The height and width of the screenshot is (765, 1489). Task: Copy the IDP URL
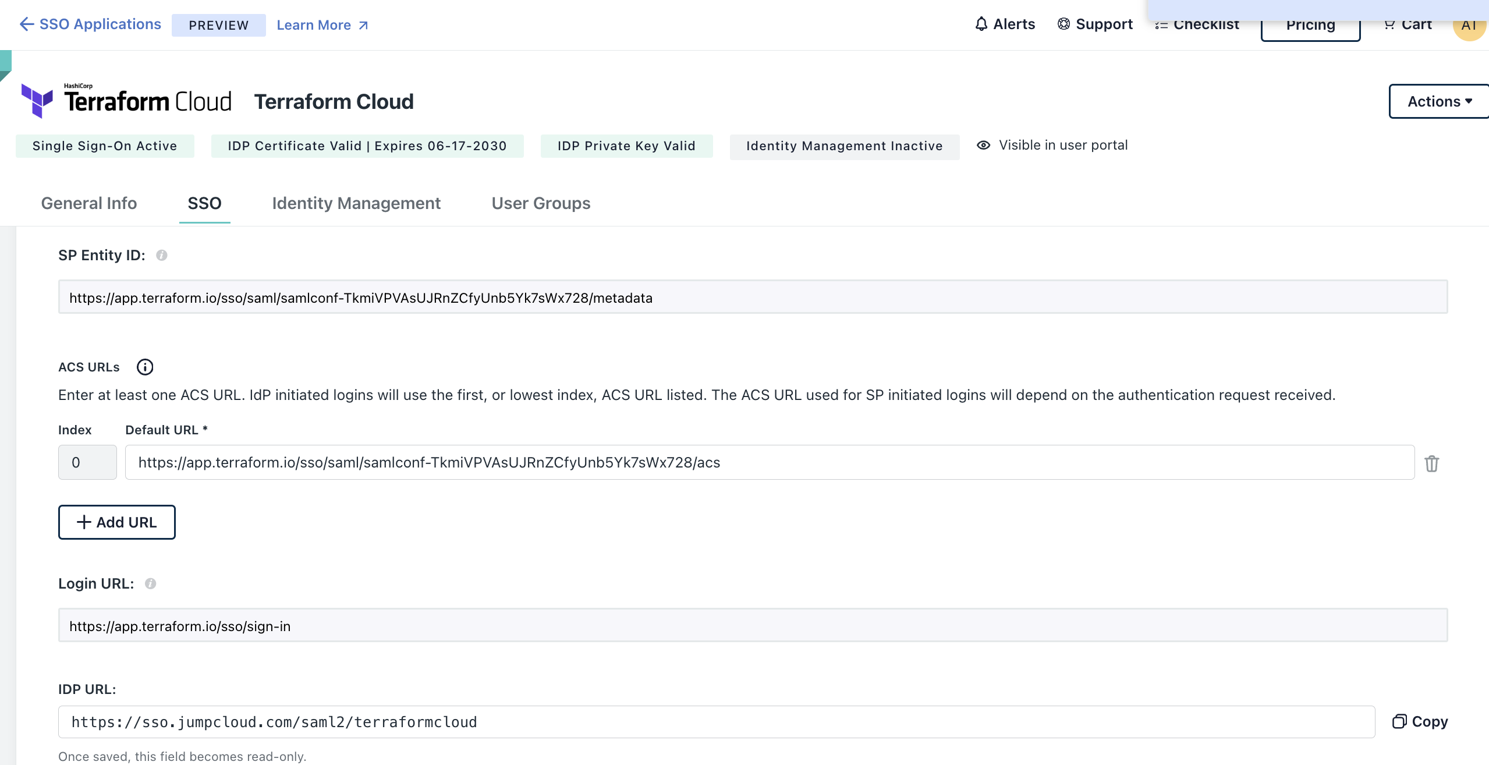point(1419,721)
